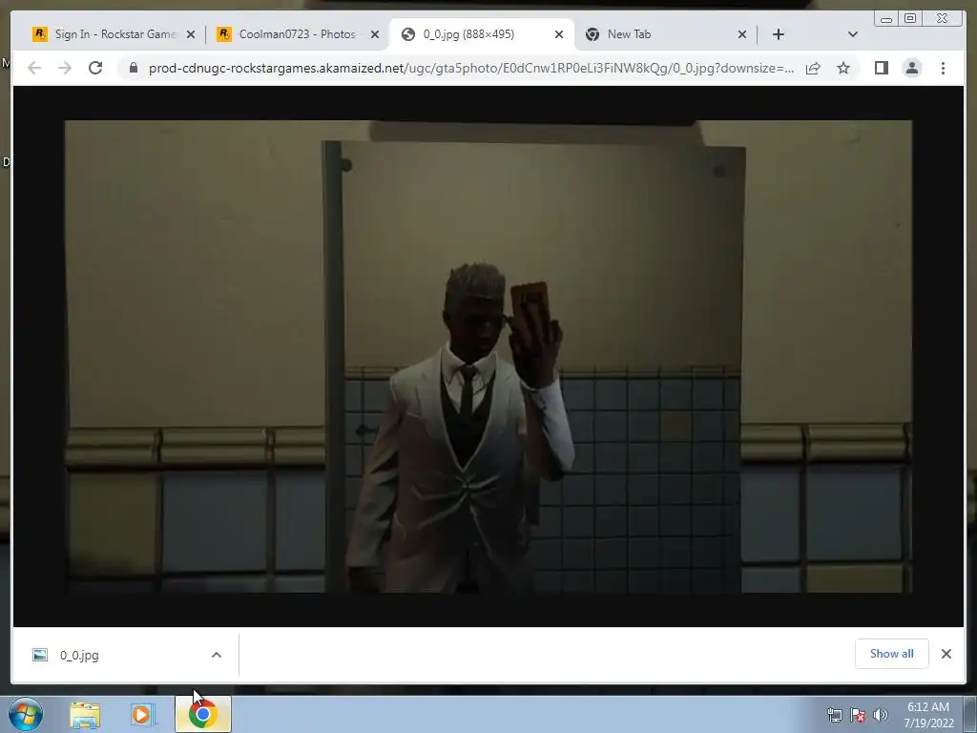Open the clock showing 6:12 AM
Viewport: 977px width, 733px height.
click(928, 715)
